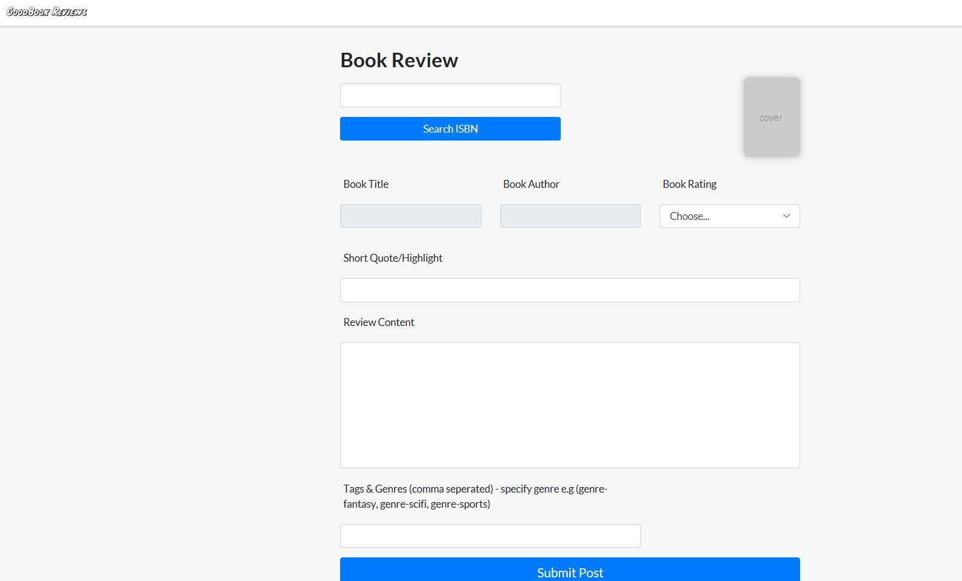Click the Book Review heading text
Viewport: 962px width, 581px height.
click(399, 61)
